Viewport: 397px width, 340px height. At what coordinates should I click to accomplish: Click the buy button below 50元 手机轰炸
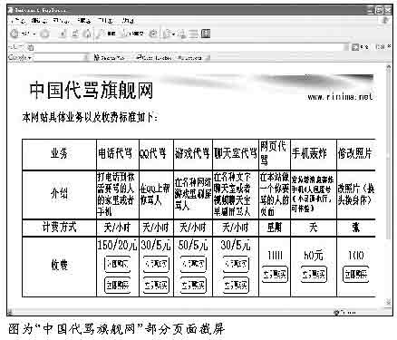pos(314,275)
